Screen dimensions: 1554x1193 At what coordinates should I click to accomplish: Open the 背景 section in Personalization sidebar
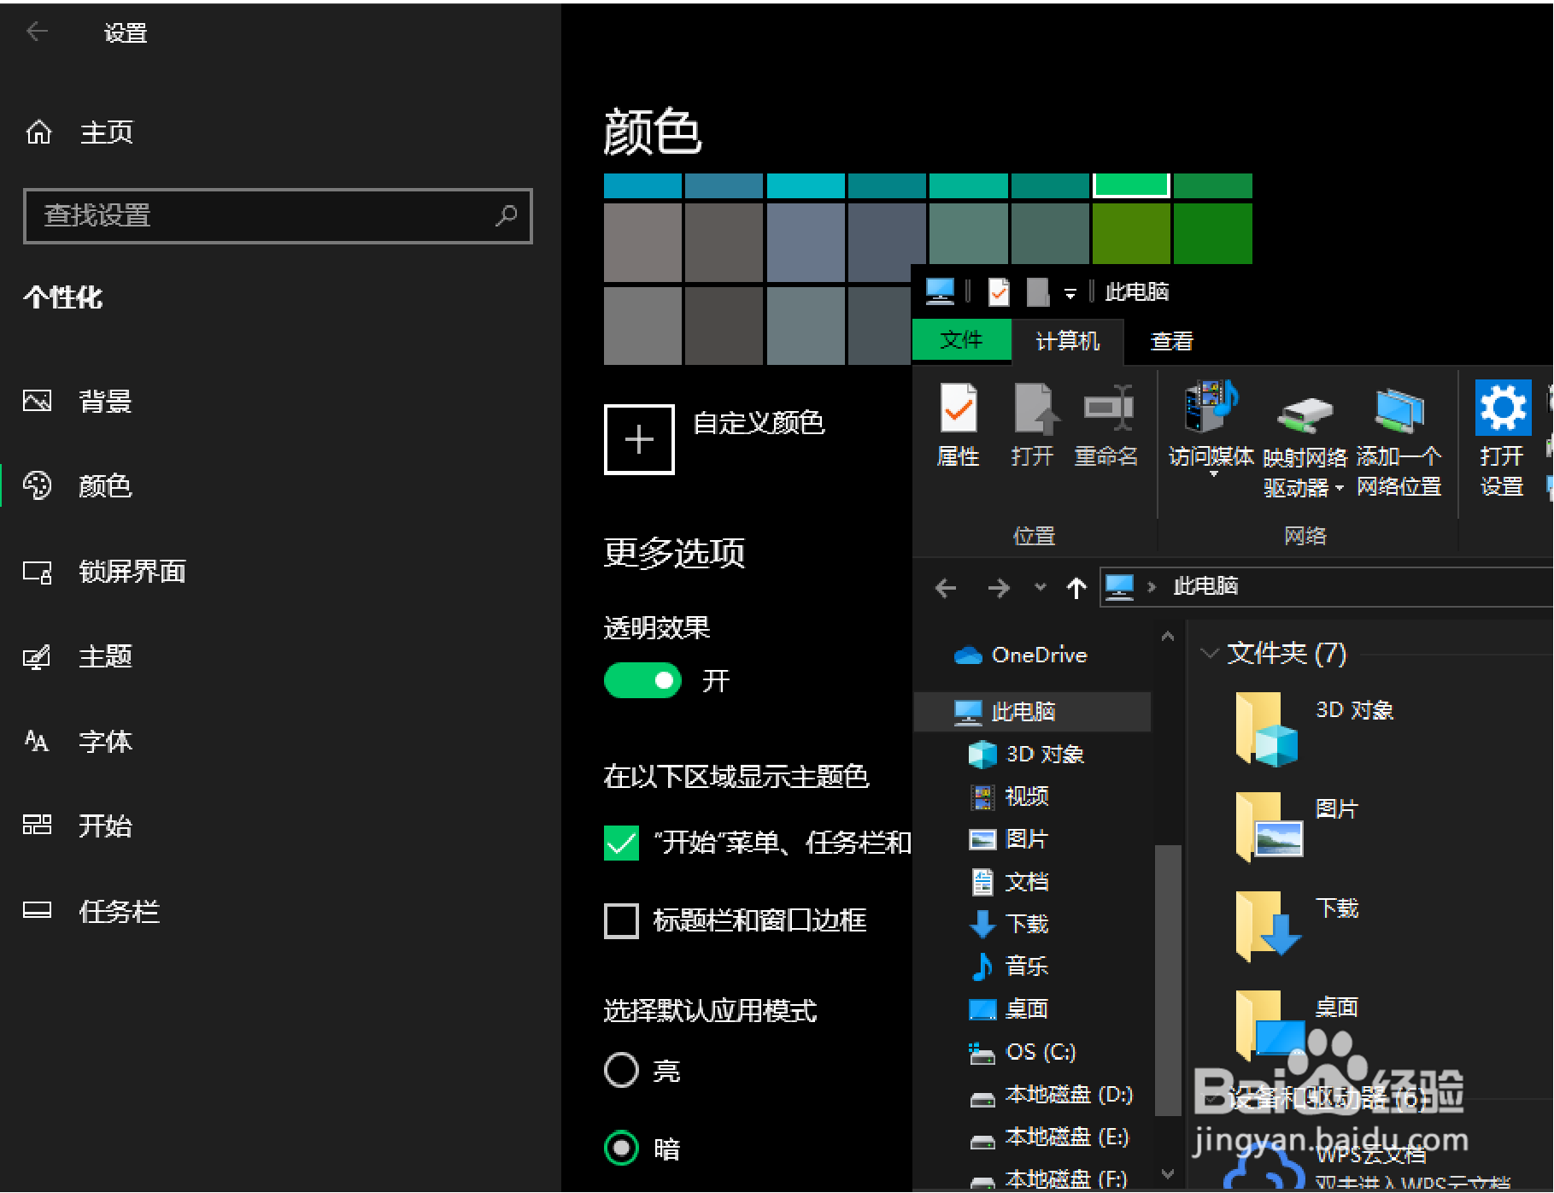tap(103, 402)
